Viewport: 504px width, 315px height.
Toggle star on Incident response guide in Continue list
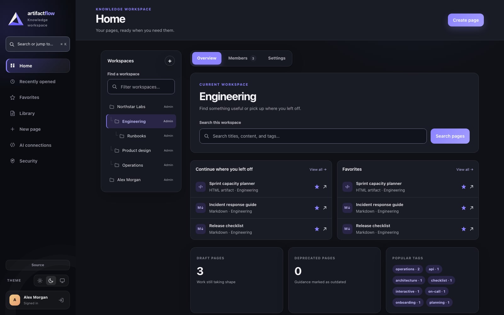click(317, 208)
